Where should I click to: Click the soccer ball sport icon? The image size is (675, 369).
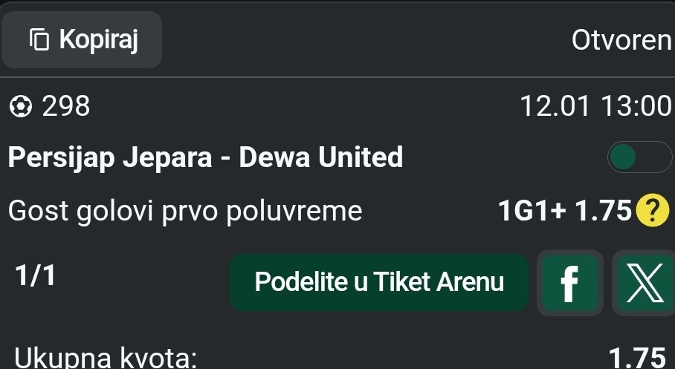point(20,108)
